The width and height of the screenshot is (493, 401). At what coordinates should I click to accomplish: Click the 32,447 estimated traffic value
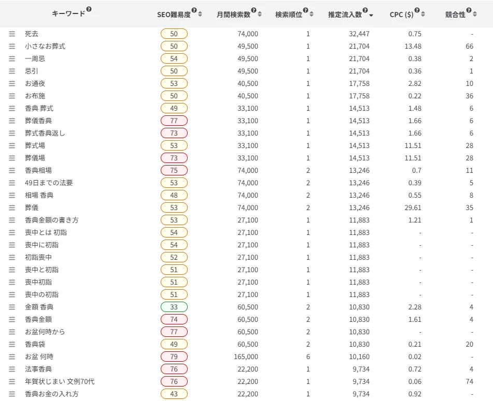point(359,34)
